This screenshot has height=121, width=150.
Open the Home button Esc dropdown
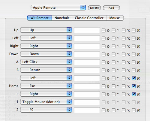(x=46, y=86)
